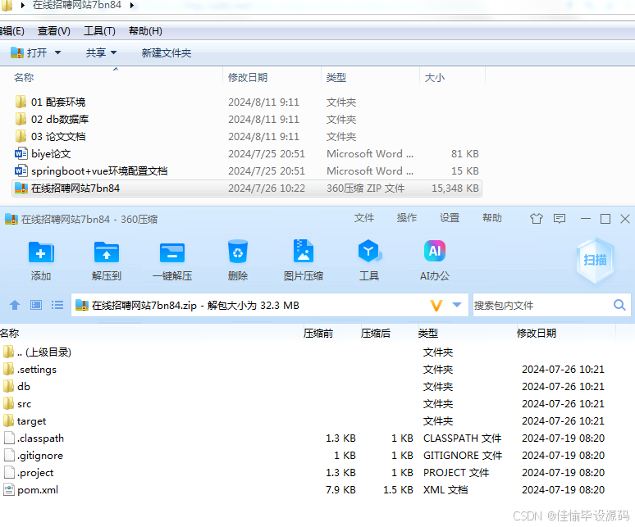
Task: Switch to the icon/thumbnail view mode
Action: coord(36,305)
